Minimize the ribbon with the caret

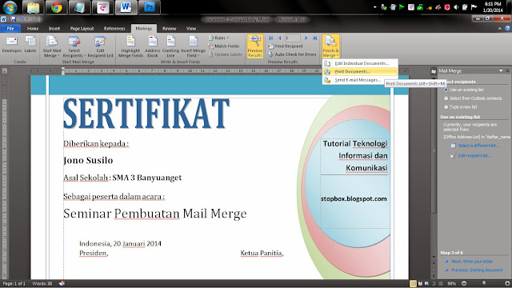point(499,29)
